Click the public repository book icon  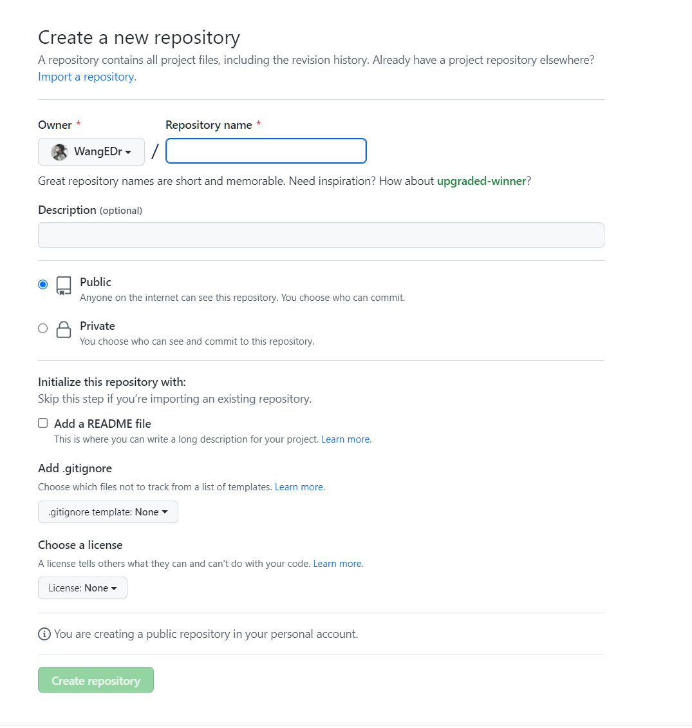[x=64, y=285]
